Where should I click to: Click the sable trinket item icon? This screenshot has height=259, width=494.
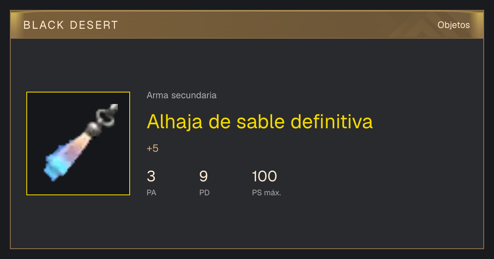tap(78, 143)
